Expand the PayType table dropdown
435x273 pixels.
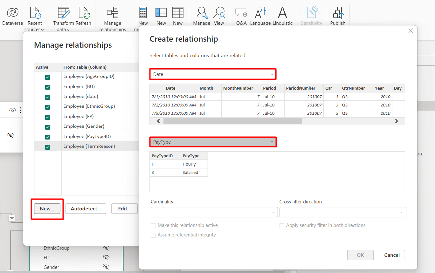pyautogui.click(x=213, y=142)
